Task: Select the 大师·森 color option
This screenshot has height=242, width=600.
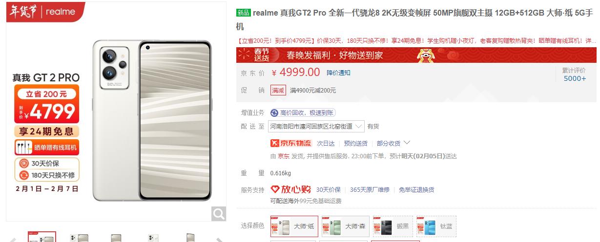Action: [x=345, y=226]
